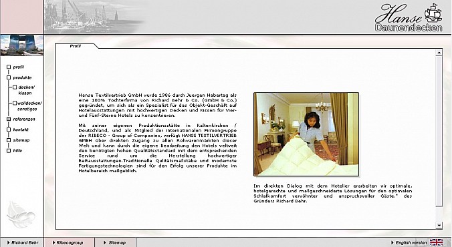Screen dimensions: 452x247
Task: Click the square box beside hilfe
Action: click(9, 151)
